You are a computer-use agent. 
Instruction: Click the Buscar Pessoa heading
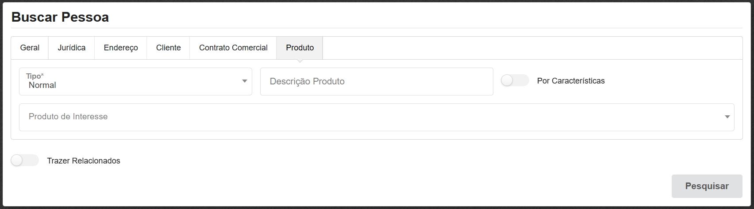coord(60,17)
